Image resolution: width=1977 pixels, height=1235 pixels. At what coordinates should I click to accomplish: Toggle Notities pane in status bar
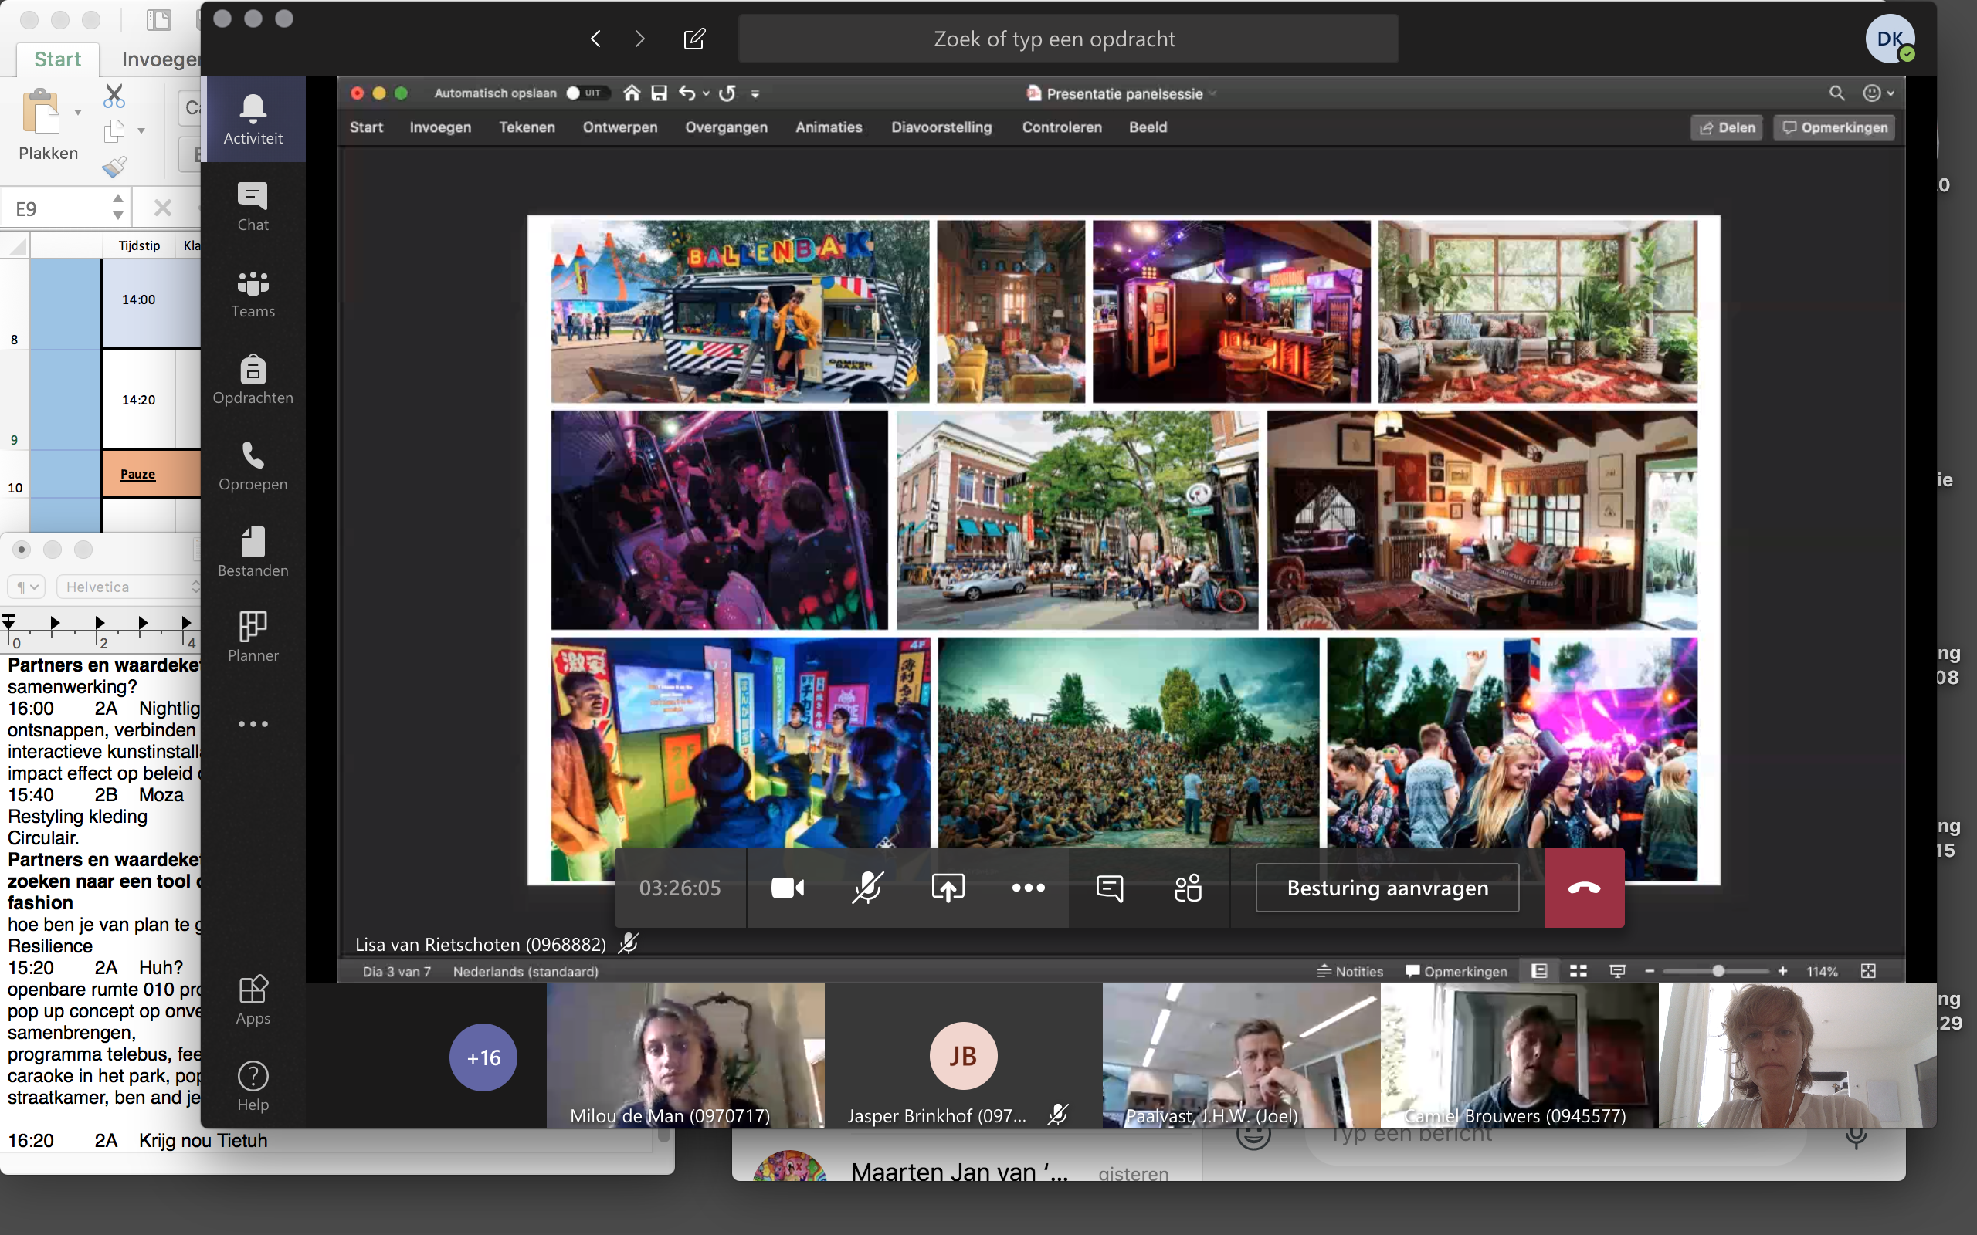[x=1350, y=971]
